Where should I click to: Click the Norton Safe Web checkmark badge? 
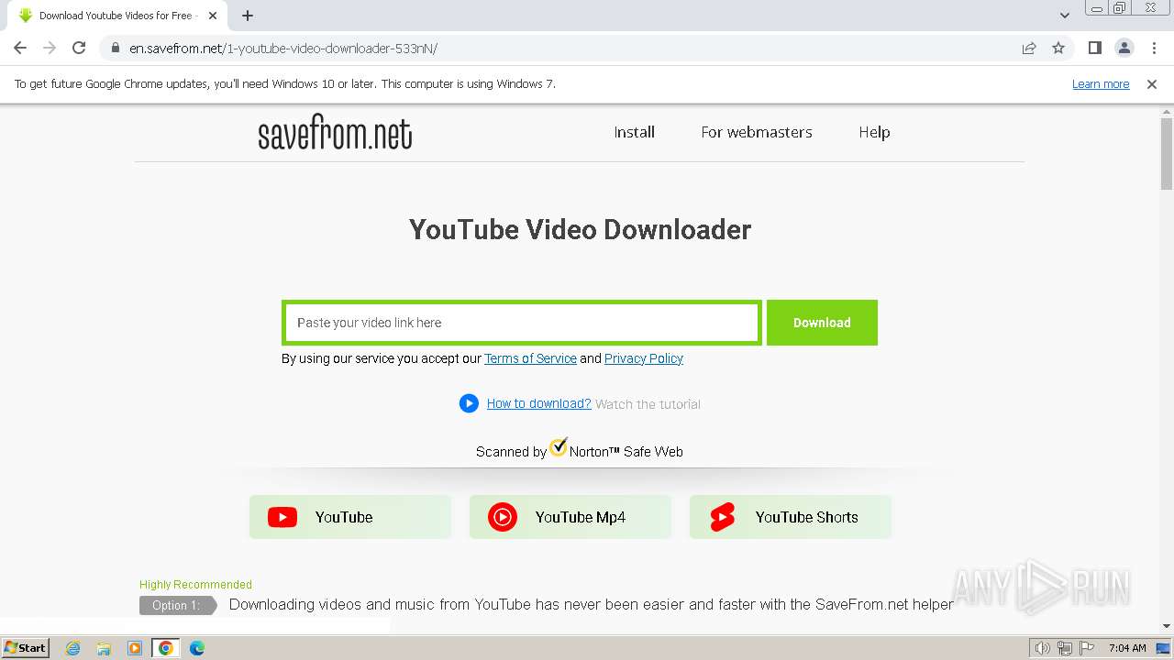pos(559,447)
